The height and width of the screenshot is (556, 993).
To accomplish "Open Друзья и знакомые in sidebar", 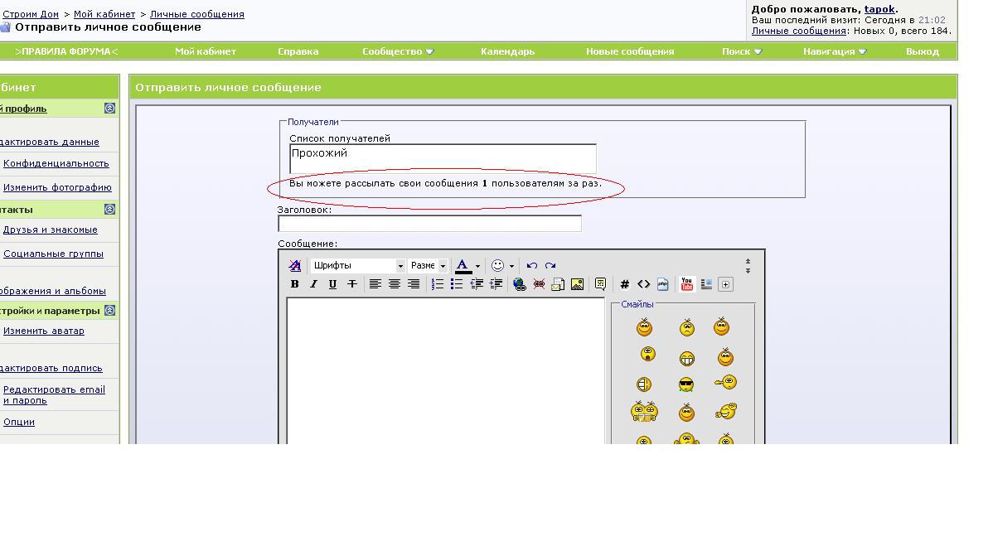I will point(50,230).
